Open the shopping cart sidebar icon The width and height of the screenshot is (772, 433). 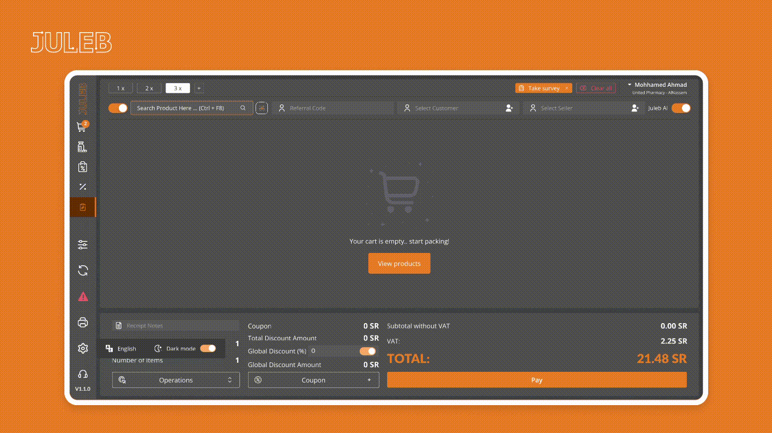coord(82,127)
